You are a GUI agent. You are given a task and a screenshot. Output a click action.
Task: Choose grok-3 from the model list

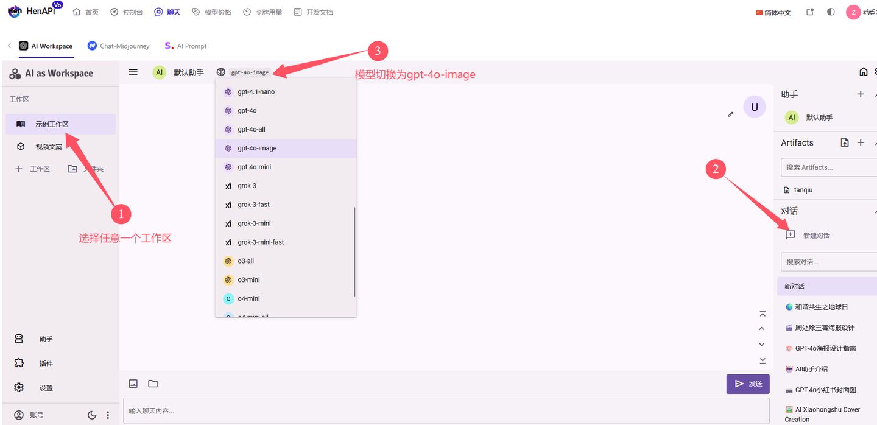coord(286,186)
